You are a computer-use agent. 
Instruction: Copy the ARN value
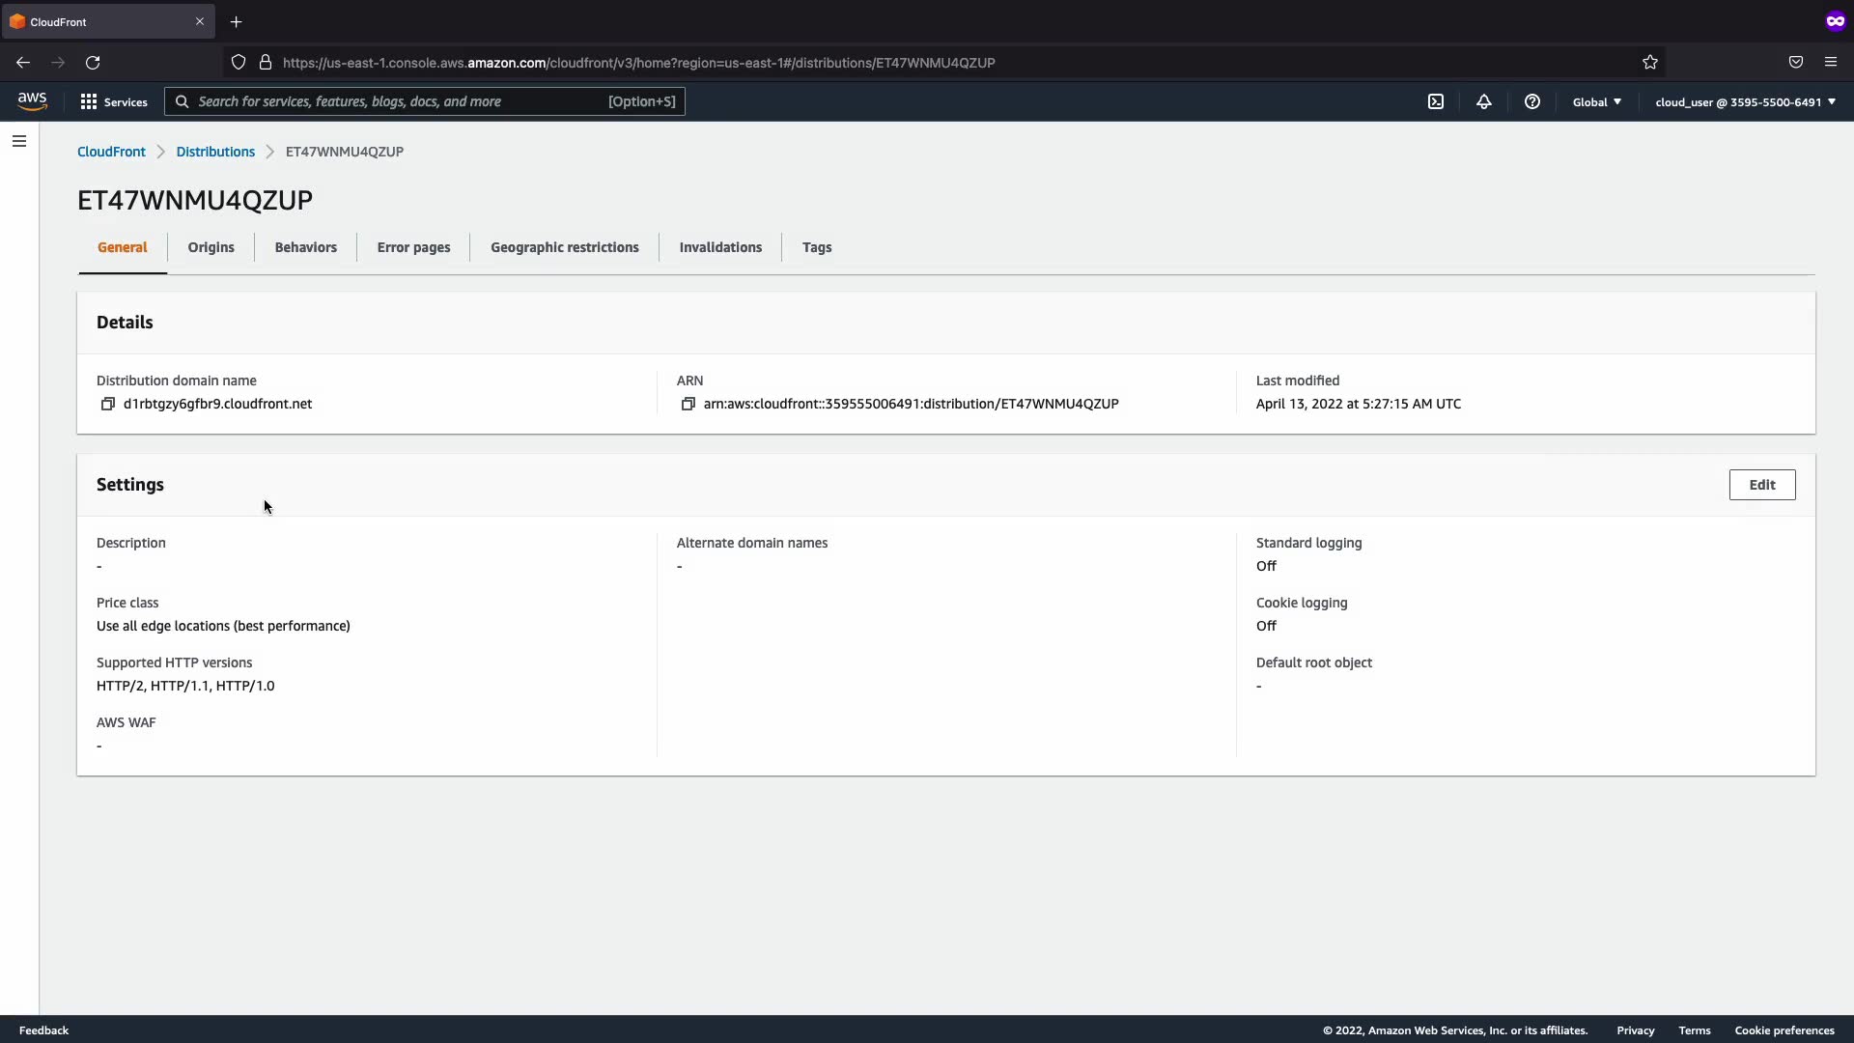(x=688, y=404)
